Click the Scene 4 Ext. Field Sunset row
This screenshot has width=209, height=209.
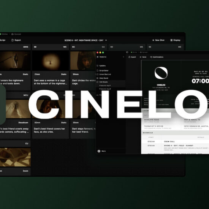click(175, 147)
